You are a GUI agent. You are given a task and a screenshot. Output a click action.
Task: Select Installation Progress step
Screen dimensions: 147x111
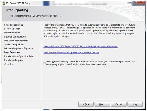click(x=14, y=60)
